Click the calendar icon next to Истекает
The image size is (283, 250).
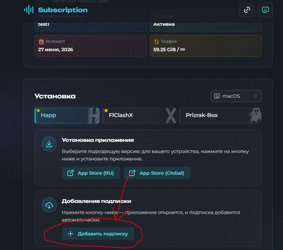click(x=41, y=41)
